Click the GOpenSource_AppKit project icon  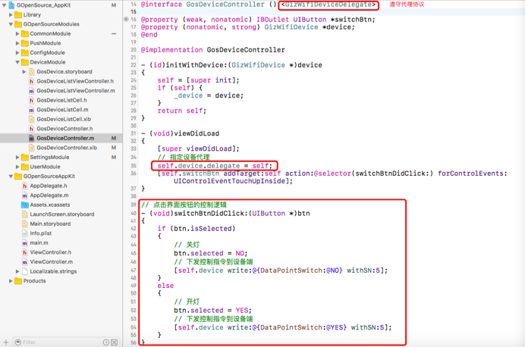click(x=11, y=5)
